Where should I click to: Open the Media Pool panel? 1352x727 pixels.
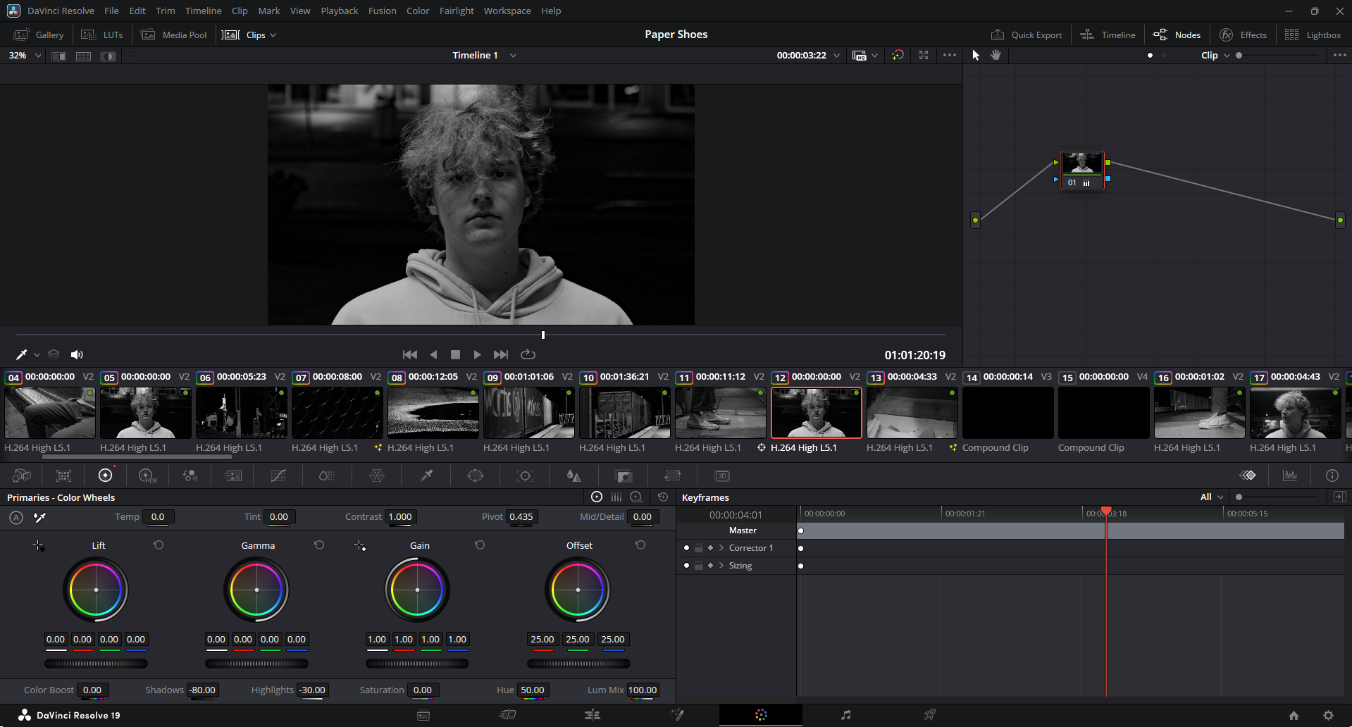tap(174, 35)
